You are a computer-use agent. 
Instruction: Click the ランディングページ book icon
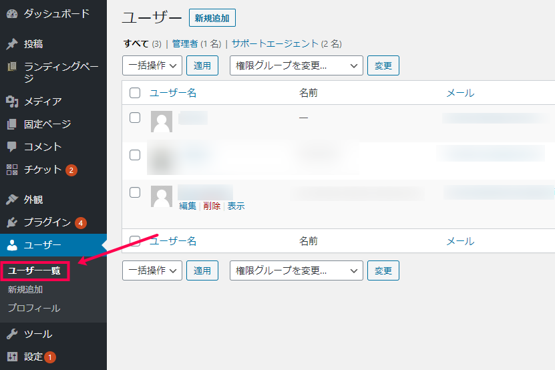coord(12,66)
